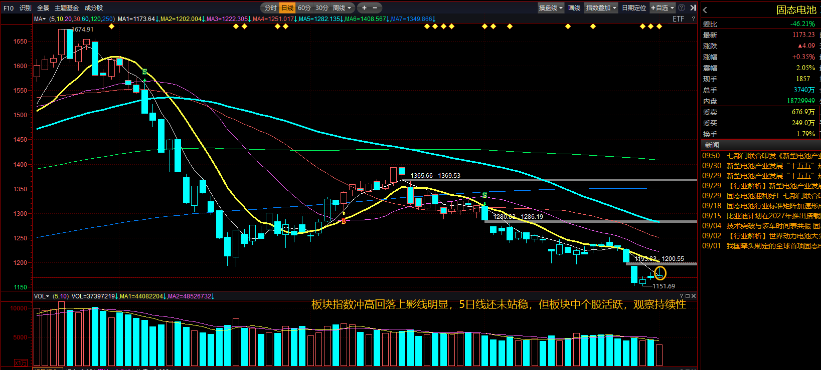The width and height of the screenshot is (821, 370).
Task: Click the last yellow diamond event marker
Action: coord(659,27)
